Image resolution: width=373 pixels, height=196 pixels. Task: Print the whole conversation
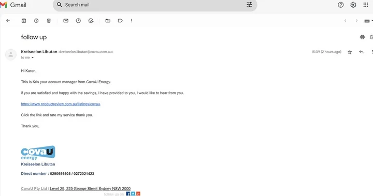click(362, 37)
